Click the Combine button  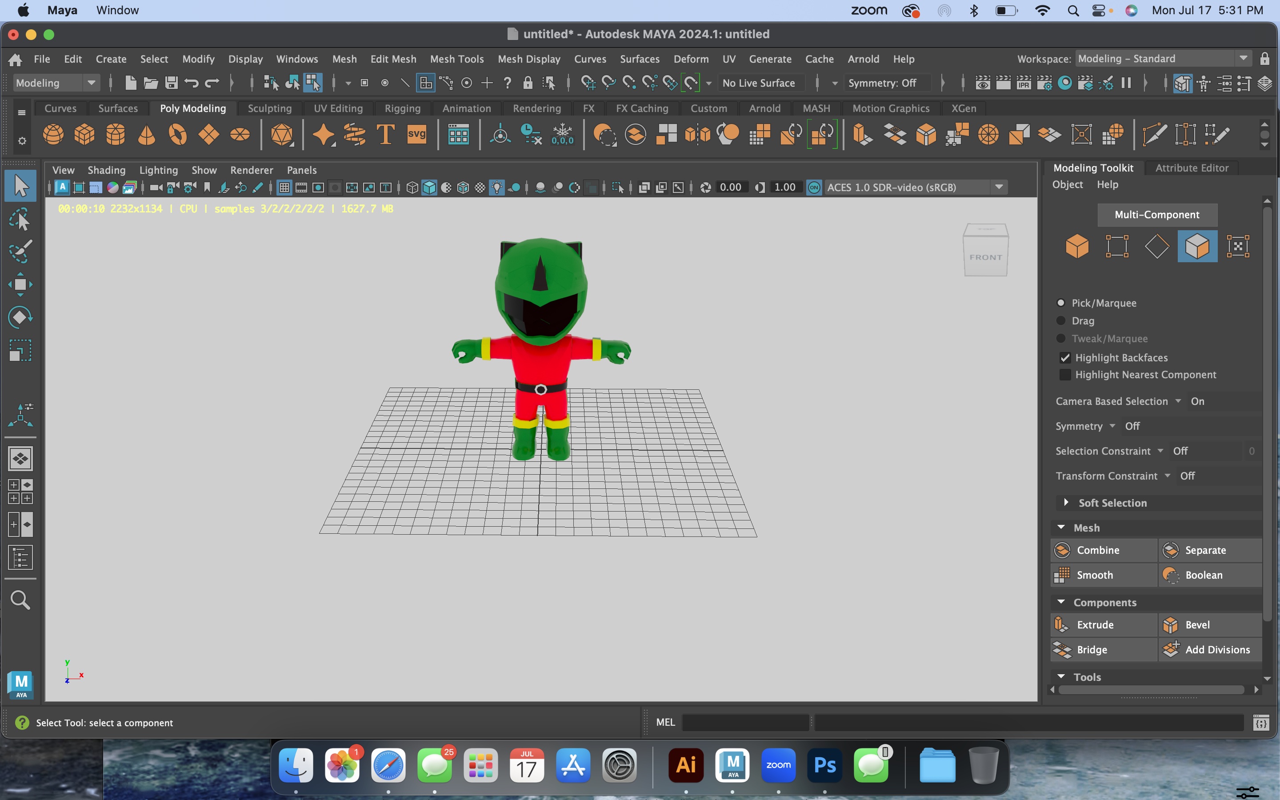(x=1104, y=550)
